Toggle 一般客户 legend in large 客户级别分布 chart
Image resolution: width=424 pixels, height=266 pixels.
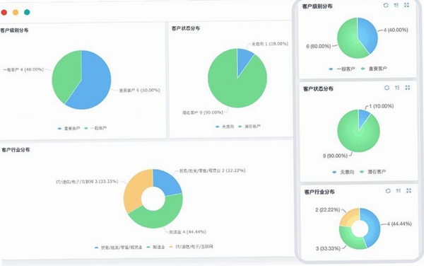[x=95, y=128]
